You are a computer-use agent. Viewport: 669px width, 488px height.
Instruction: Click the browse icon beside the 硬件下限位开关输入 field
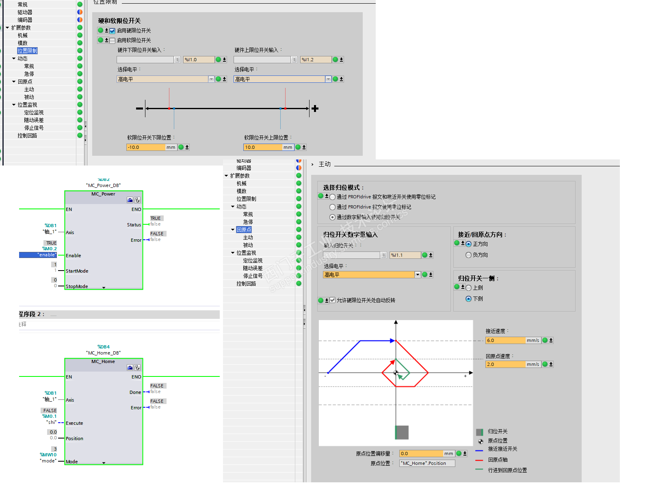(178, 60)
